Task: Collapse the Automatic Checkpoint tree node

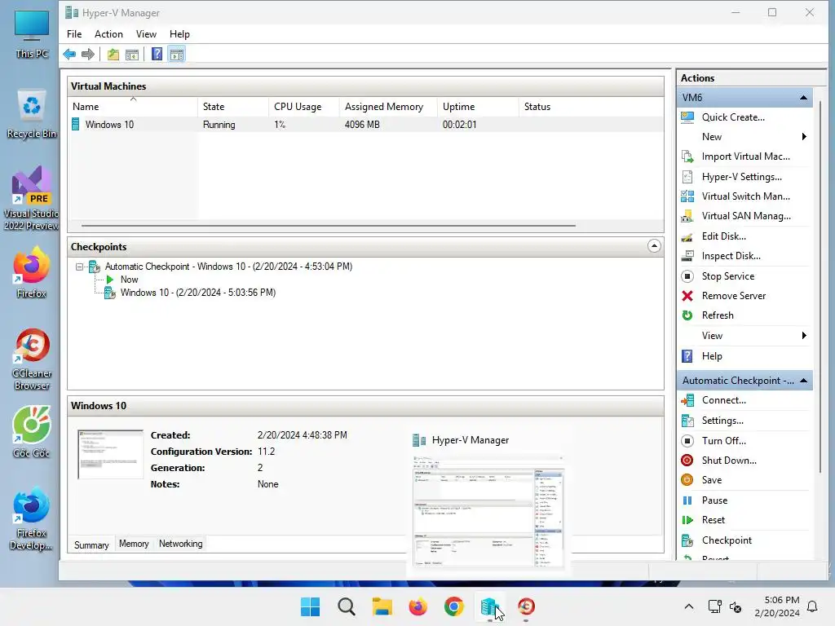Action: [x=79, y=267]
